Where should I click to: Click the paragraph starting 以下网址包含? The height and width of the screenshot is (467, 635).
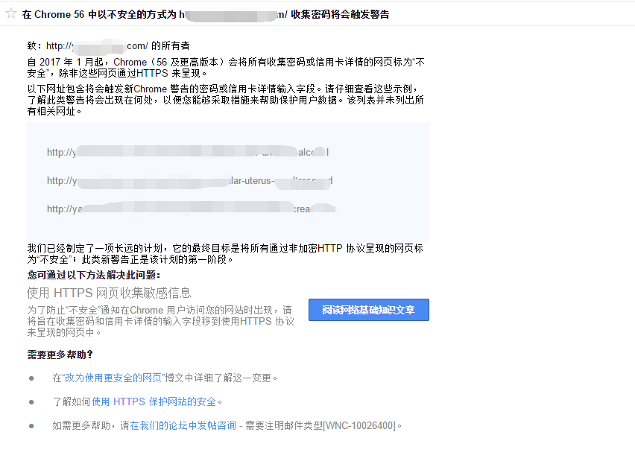(x=226, y=100)
